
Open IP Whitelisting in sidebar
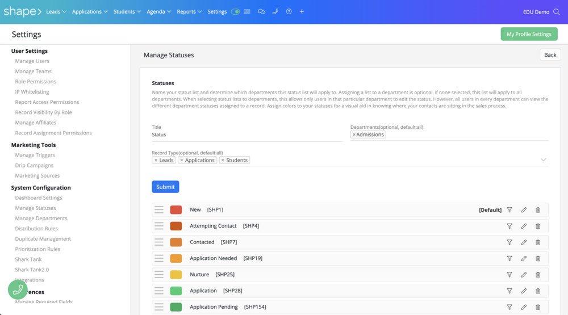point(32,92)
